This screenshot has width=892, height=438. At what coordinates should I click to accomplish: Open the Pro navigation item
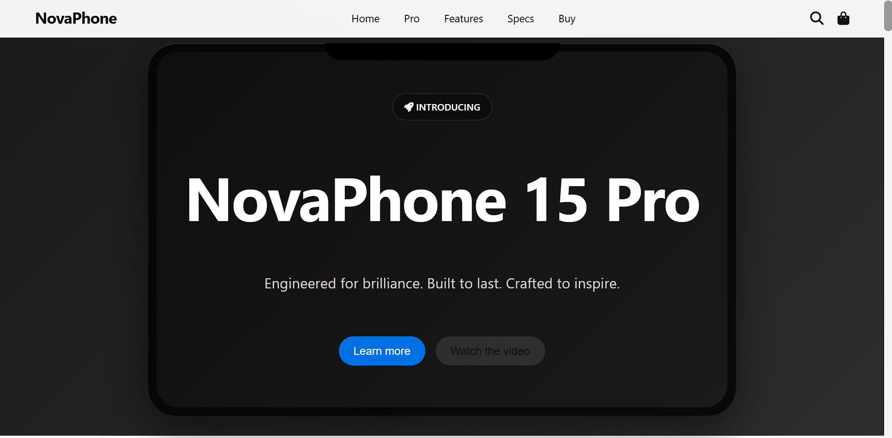[x=412, y=19]
